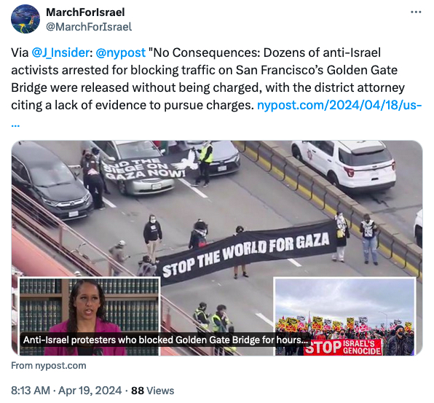Open the tweet timestamp 8:13 AM Apr 19, 2024
The width and height of the screenshot is (434, 403).
pos(66,391)
